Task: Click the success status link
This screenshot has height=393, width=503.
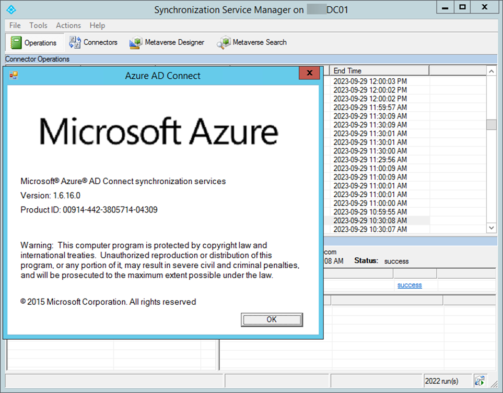Action: pos(410,285)
